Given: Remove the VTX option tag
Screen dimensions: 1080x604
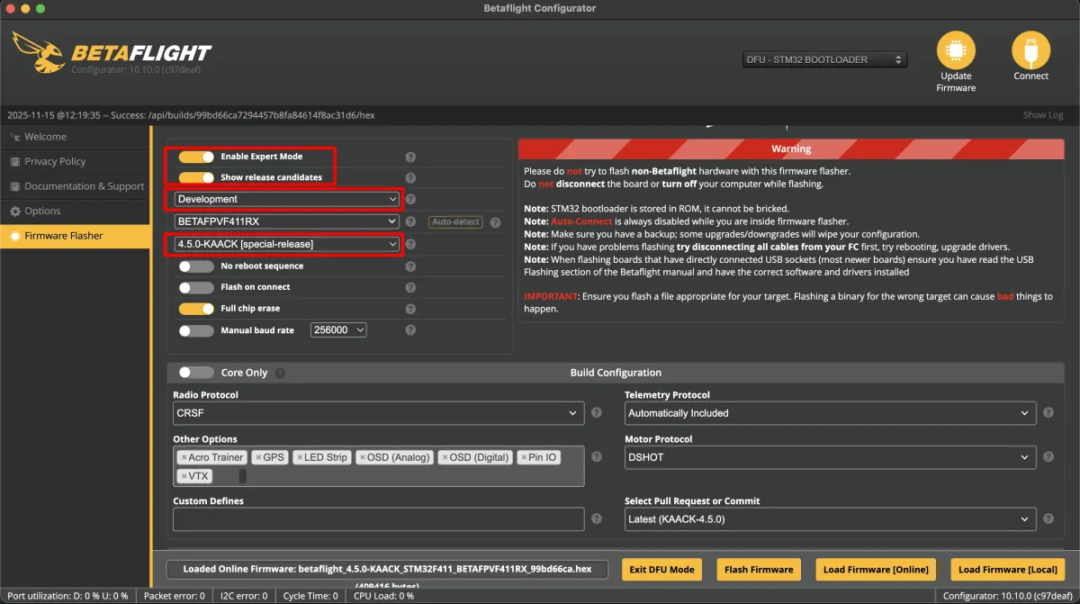Looking at the screenshot, I should tap(184, 476).
